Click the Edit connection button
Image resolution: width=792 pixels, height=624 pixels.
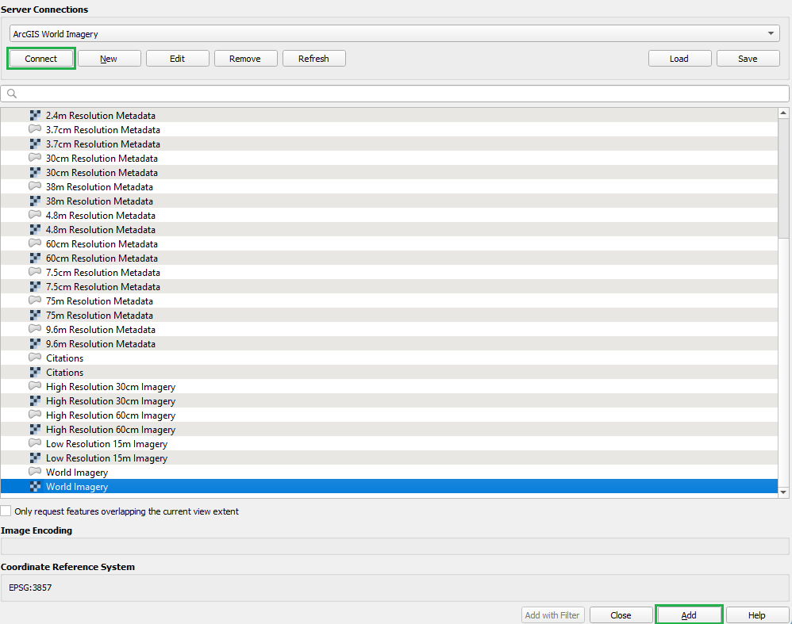177,59
